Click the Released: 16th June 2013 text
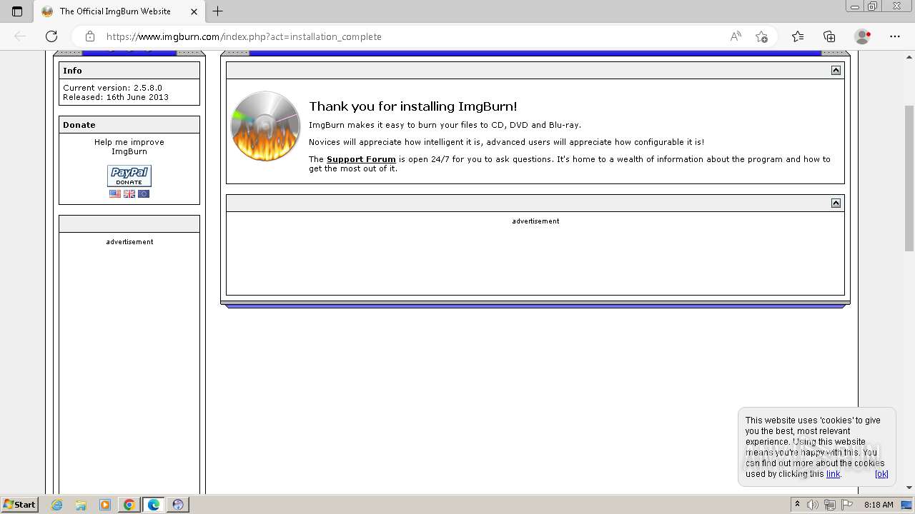Screen dimensions: 915x514 point(116,97)
